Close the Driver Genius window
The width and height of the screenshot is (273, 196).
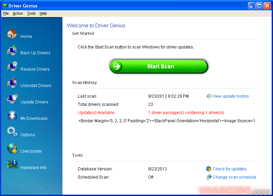point(267,6)
